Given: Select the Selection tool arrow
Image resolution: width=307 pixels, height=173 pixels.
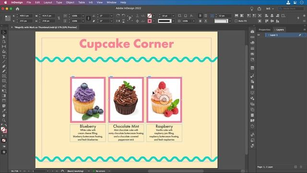Looking at the screenshot, I should 4,32.
